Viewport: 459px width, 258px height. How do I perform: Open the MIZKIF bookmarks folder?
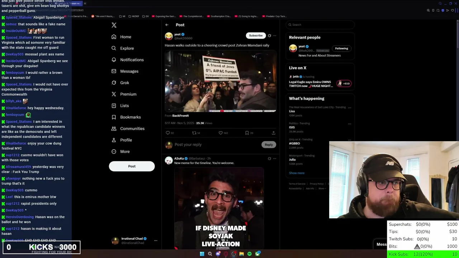pos(134,16)
